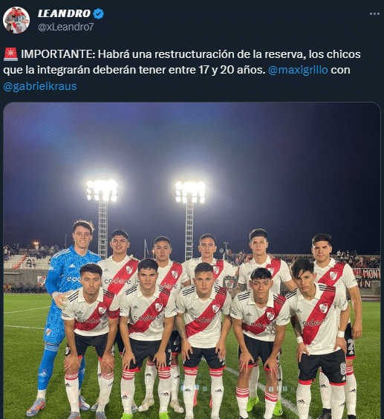The image size is (384, 419).
Task: Click the blue verified badge icon
Action: coord(98,13)
